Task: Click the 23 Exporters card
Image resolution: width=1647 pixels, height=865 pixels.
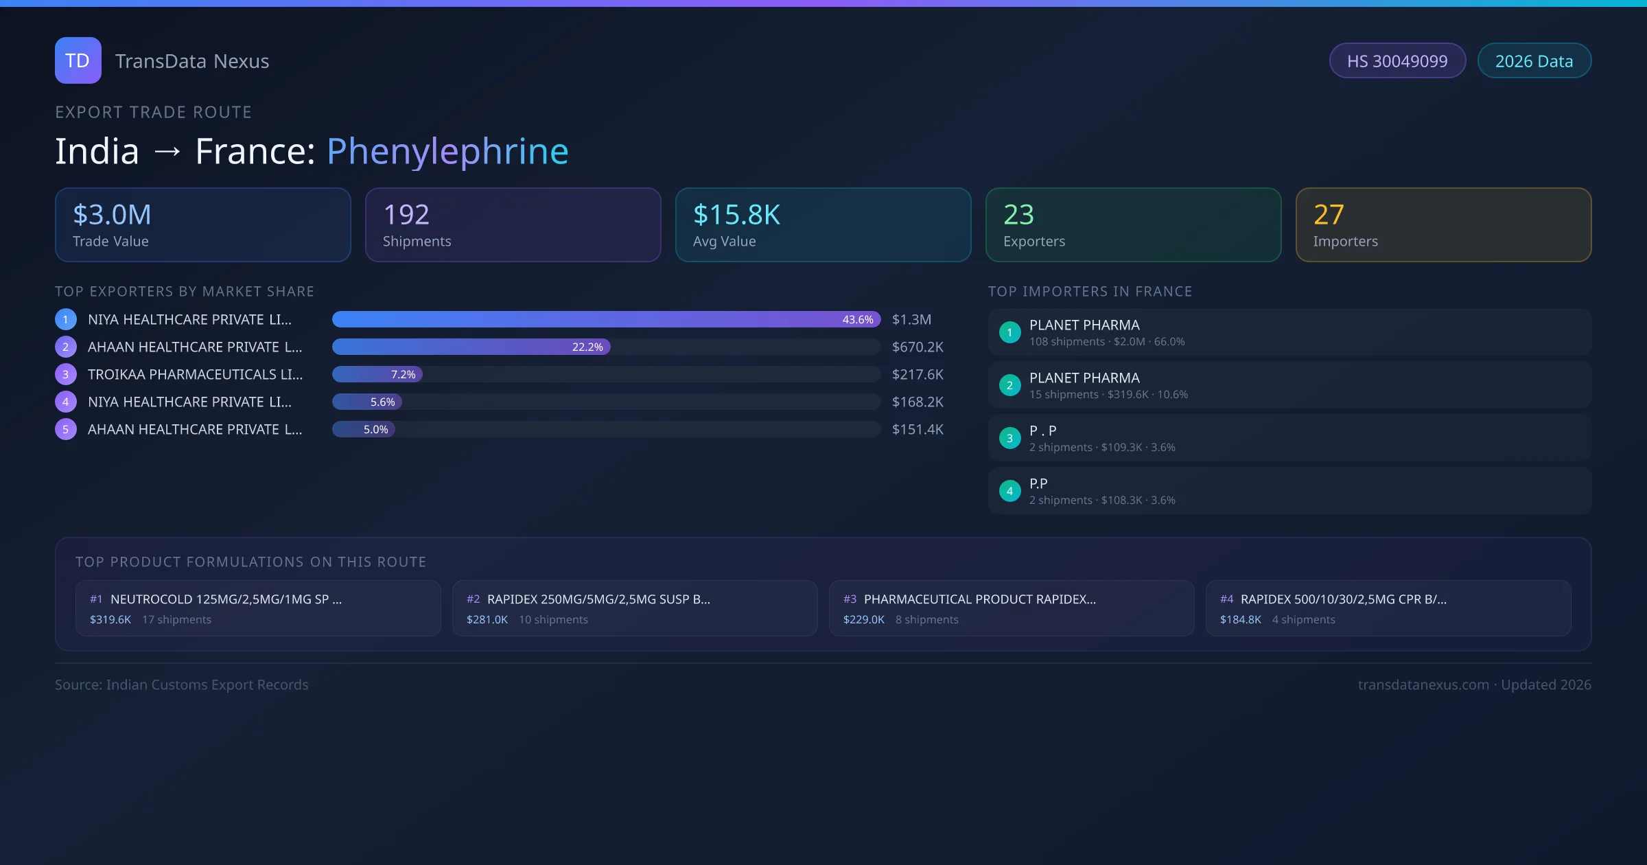Action: point(1132,224)
